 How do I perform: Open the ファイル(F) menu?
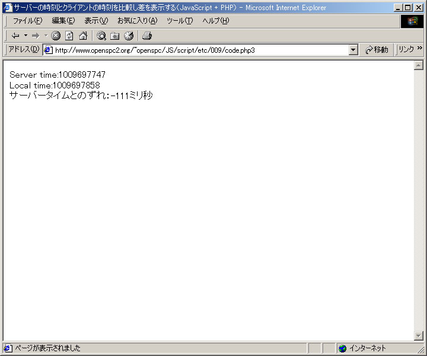(27, 21)
